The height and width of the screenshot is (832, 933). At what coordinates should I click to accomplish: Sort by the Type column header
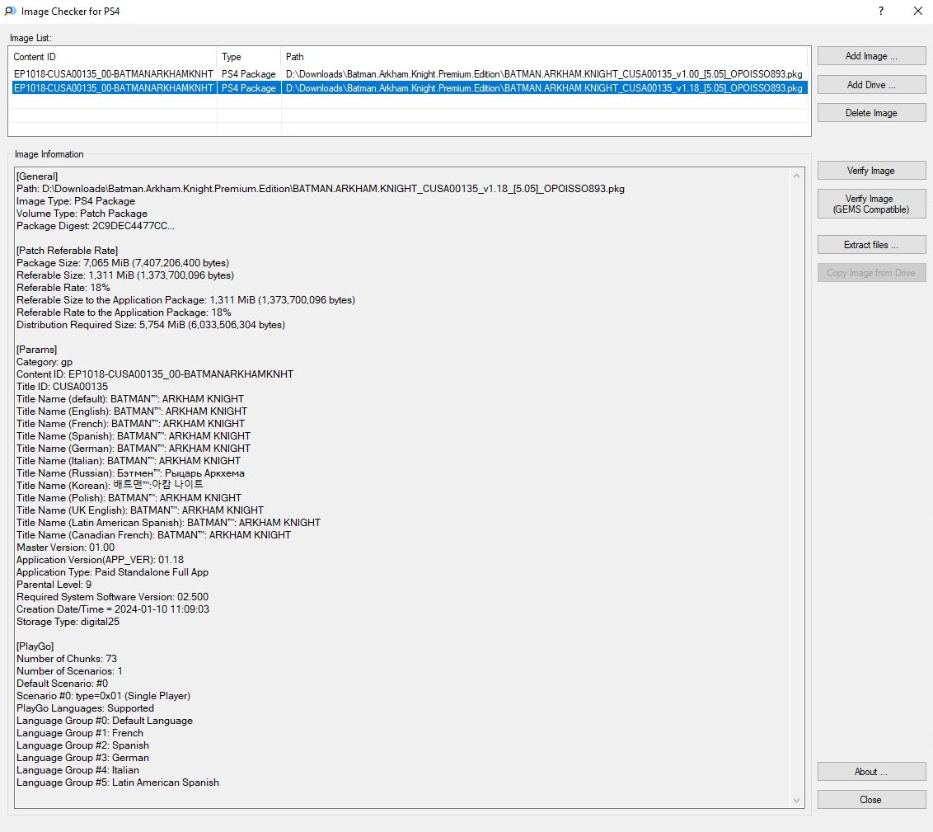click(x=249, y=57)
